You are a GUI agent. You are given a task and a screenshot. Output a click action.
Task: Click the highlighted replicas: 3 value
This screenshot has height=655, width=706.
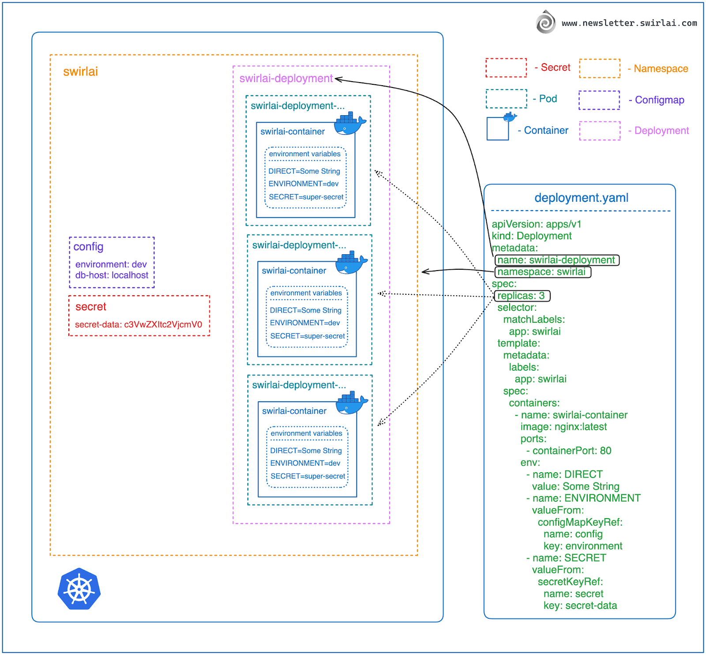tap(522, 296)
